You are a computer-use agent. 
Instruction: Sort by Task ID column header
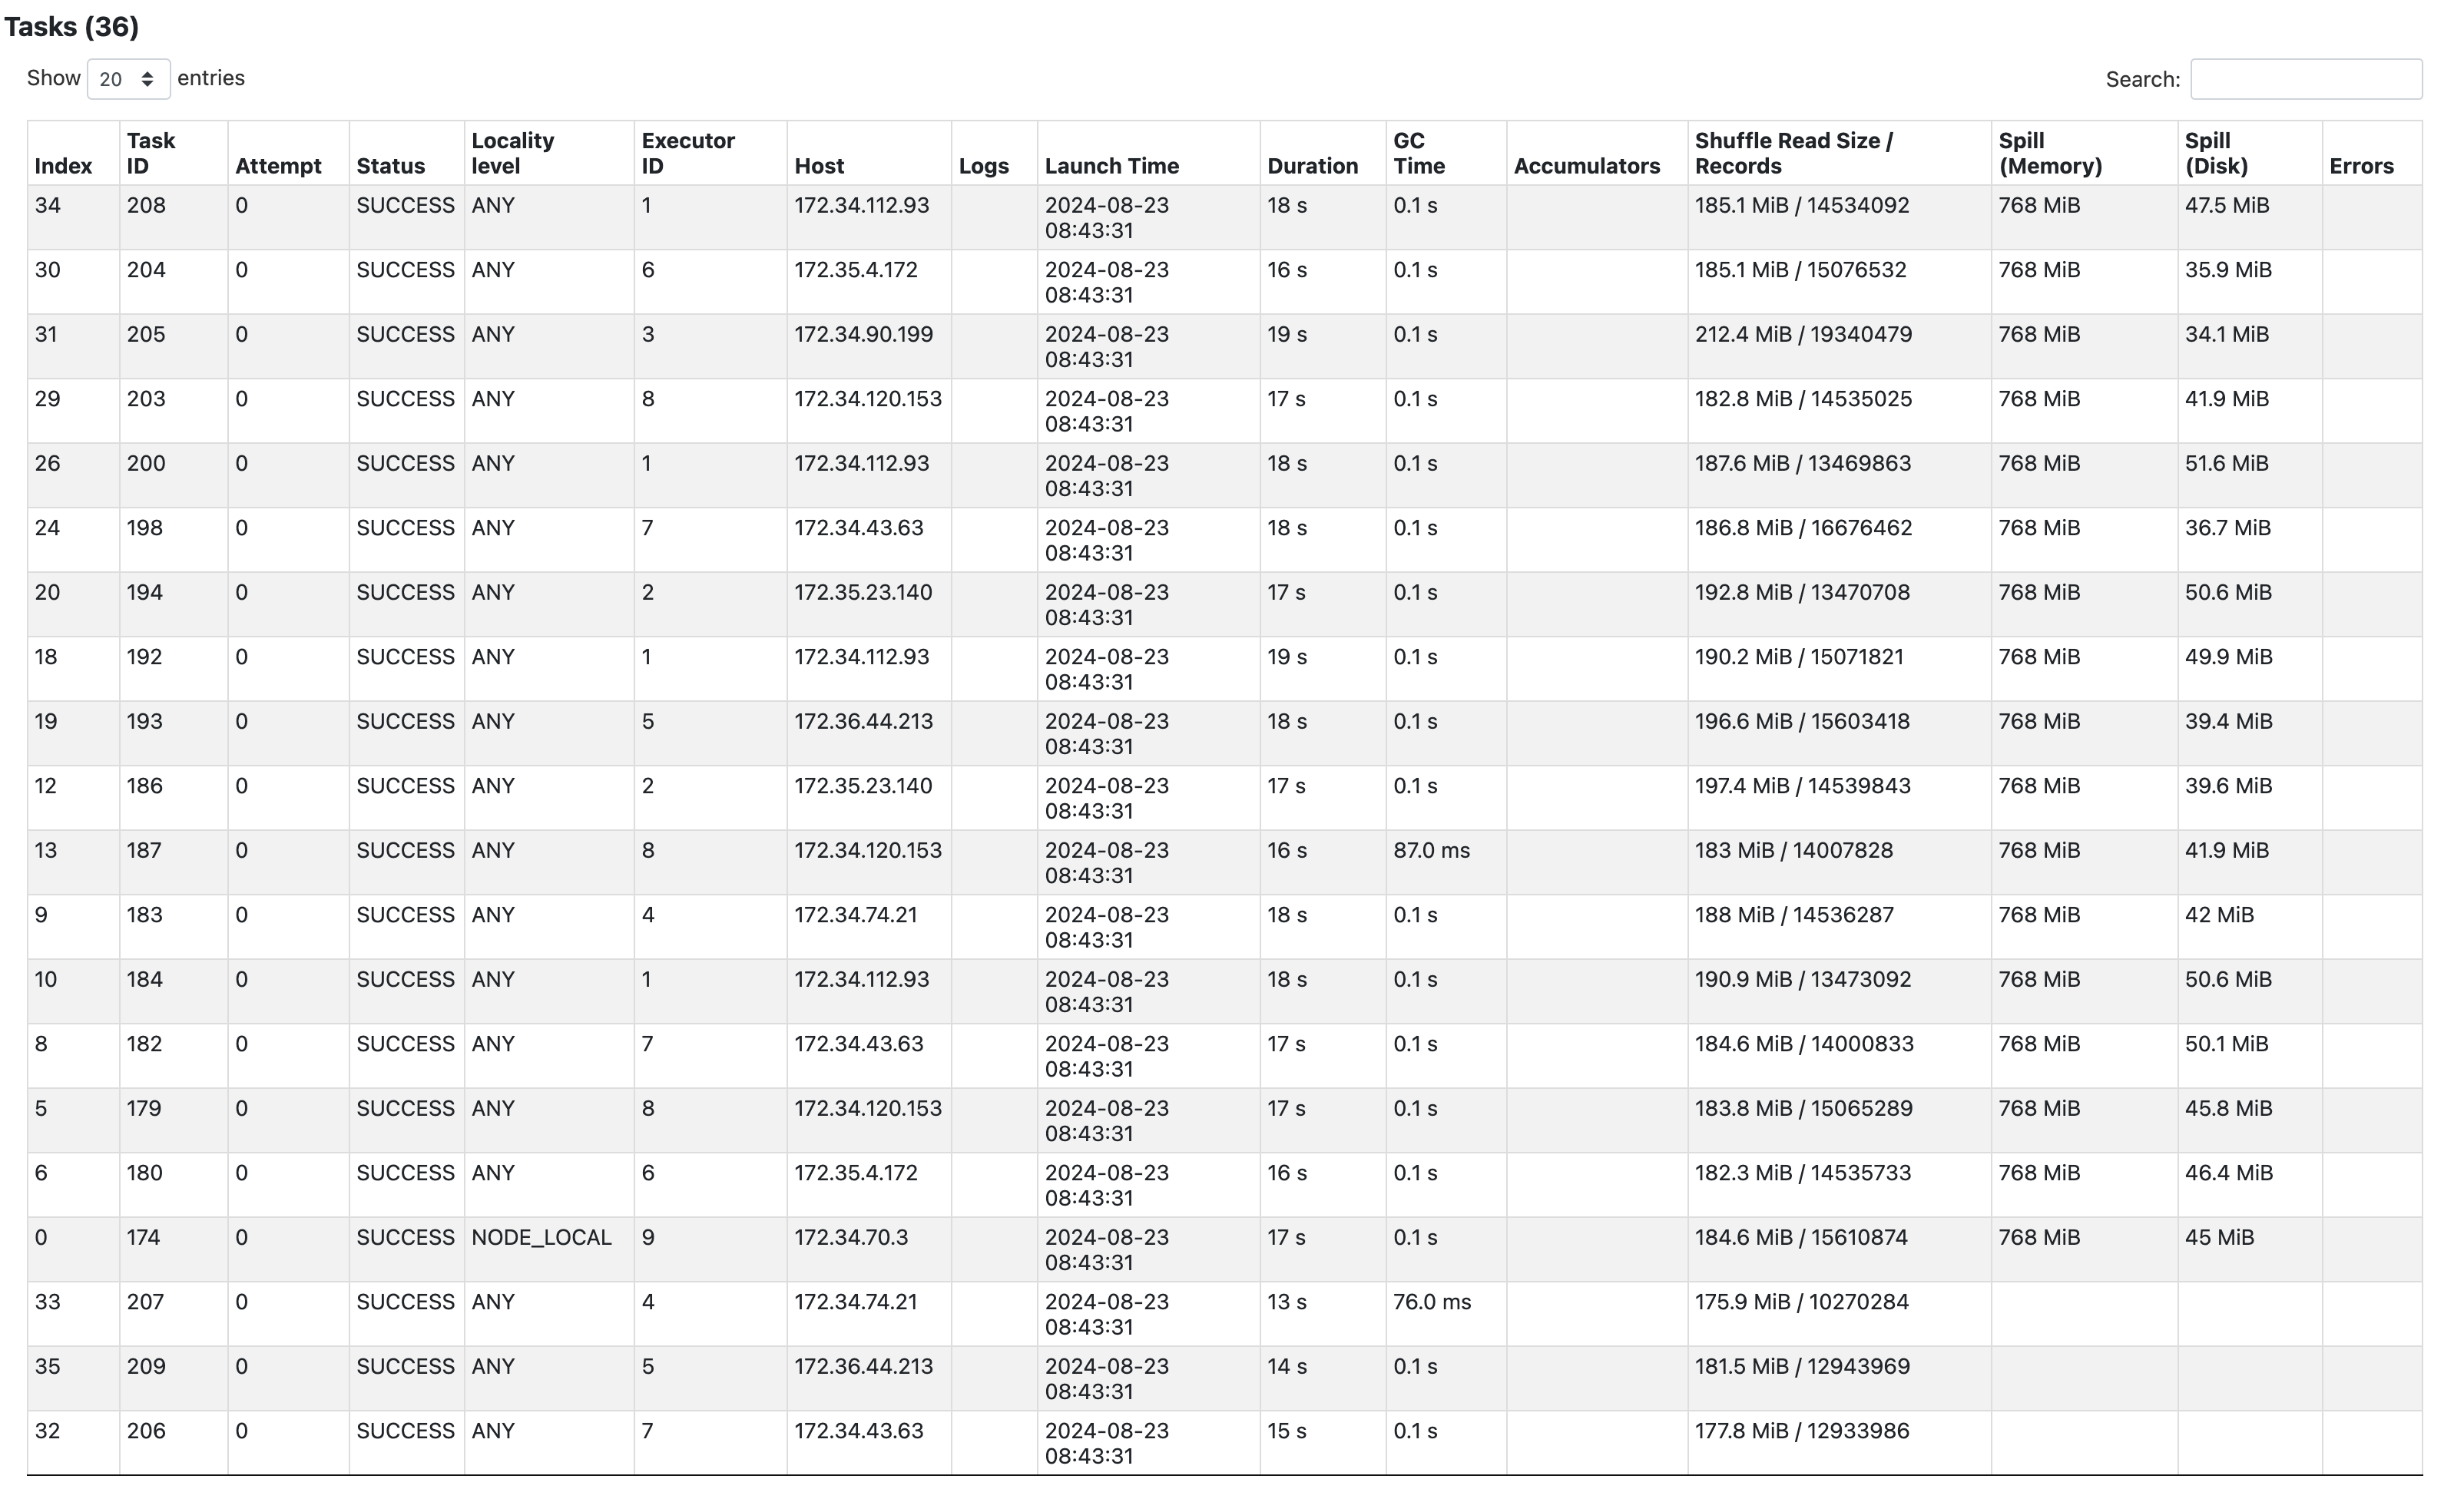point(151,153)
